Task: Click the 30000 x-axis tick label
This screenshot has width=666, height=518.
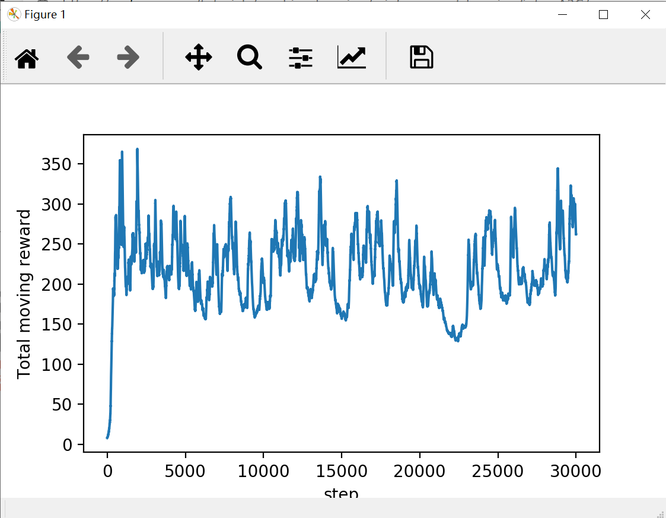Action: [x=575, y=471]
